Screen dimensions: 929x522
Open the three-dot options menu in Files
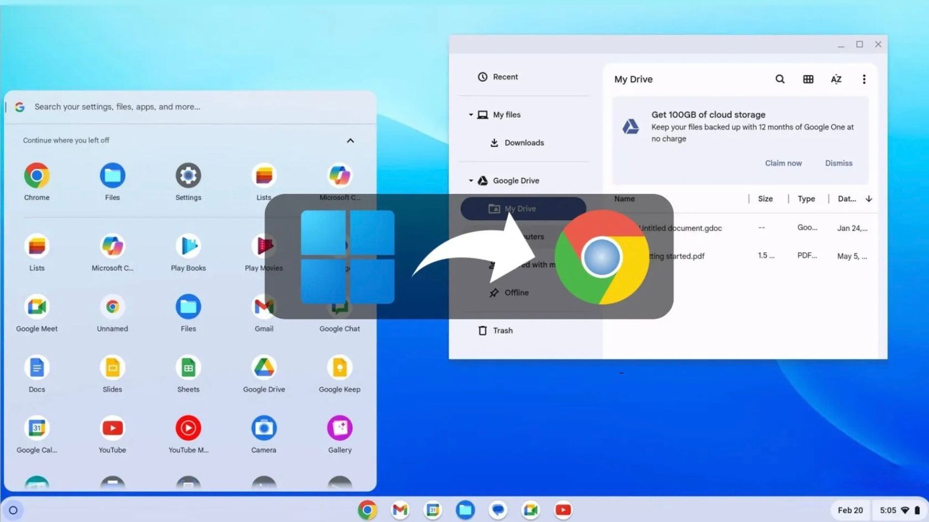864,79
